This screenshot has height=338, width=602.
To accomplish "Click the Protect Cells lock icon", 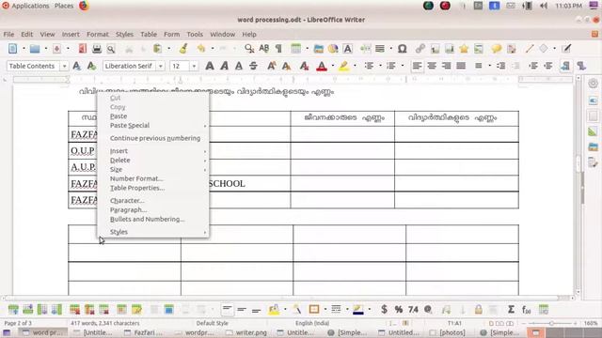I will [479, 309].
